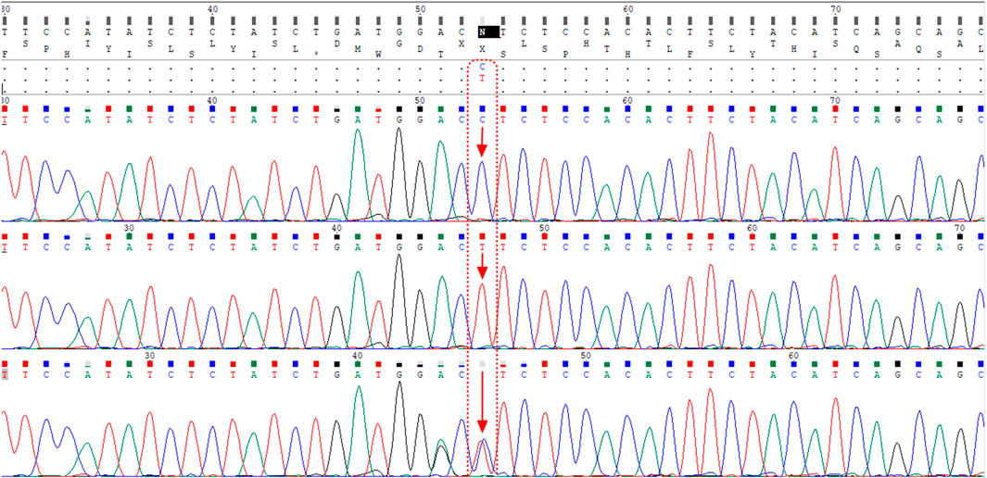
Task: Click the red T in the difference row
Action: tap(482, 78)
